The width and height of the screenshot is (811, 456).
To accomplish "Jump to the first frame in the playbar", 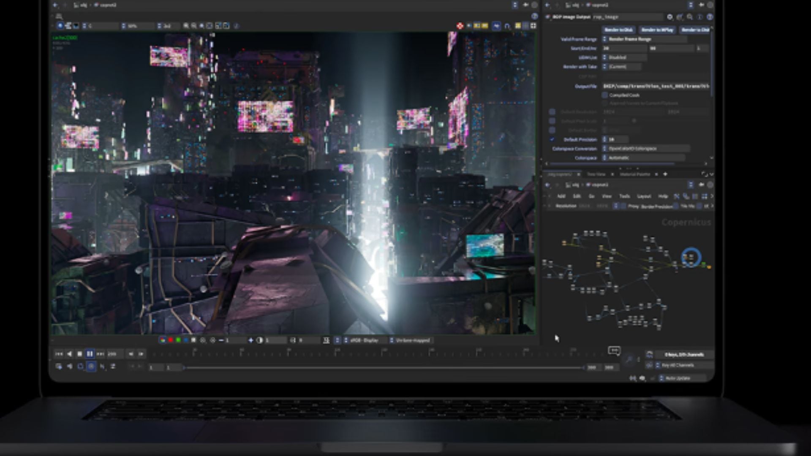I will [x=59, y=354].
